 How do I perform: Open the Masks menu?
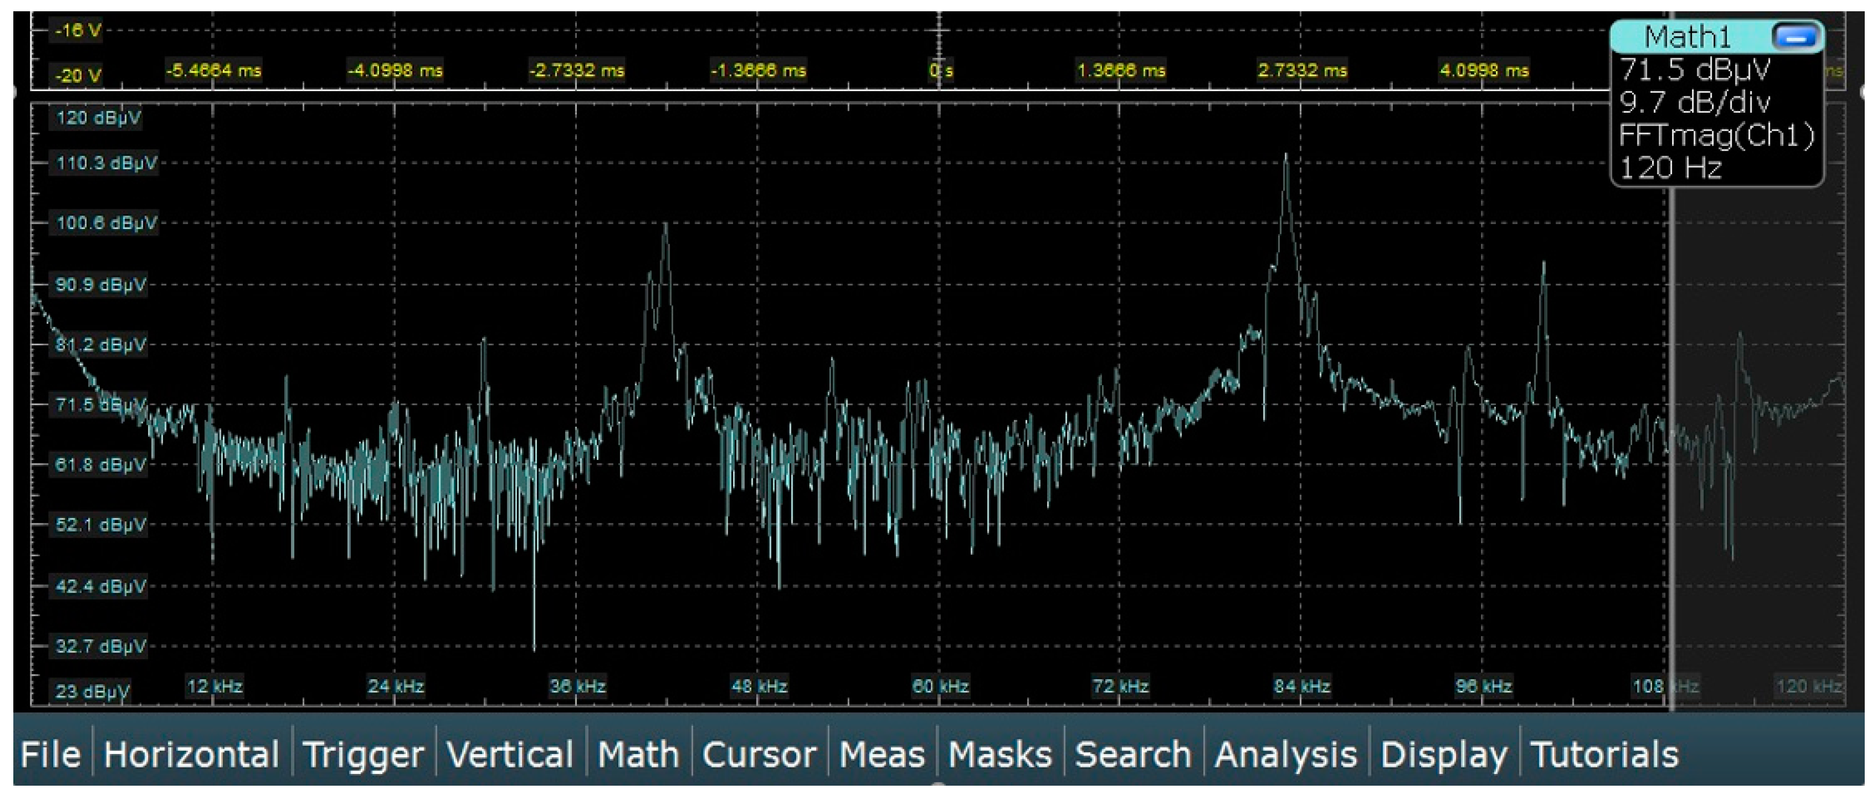1000,754
